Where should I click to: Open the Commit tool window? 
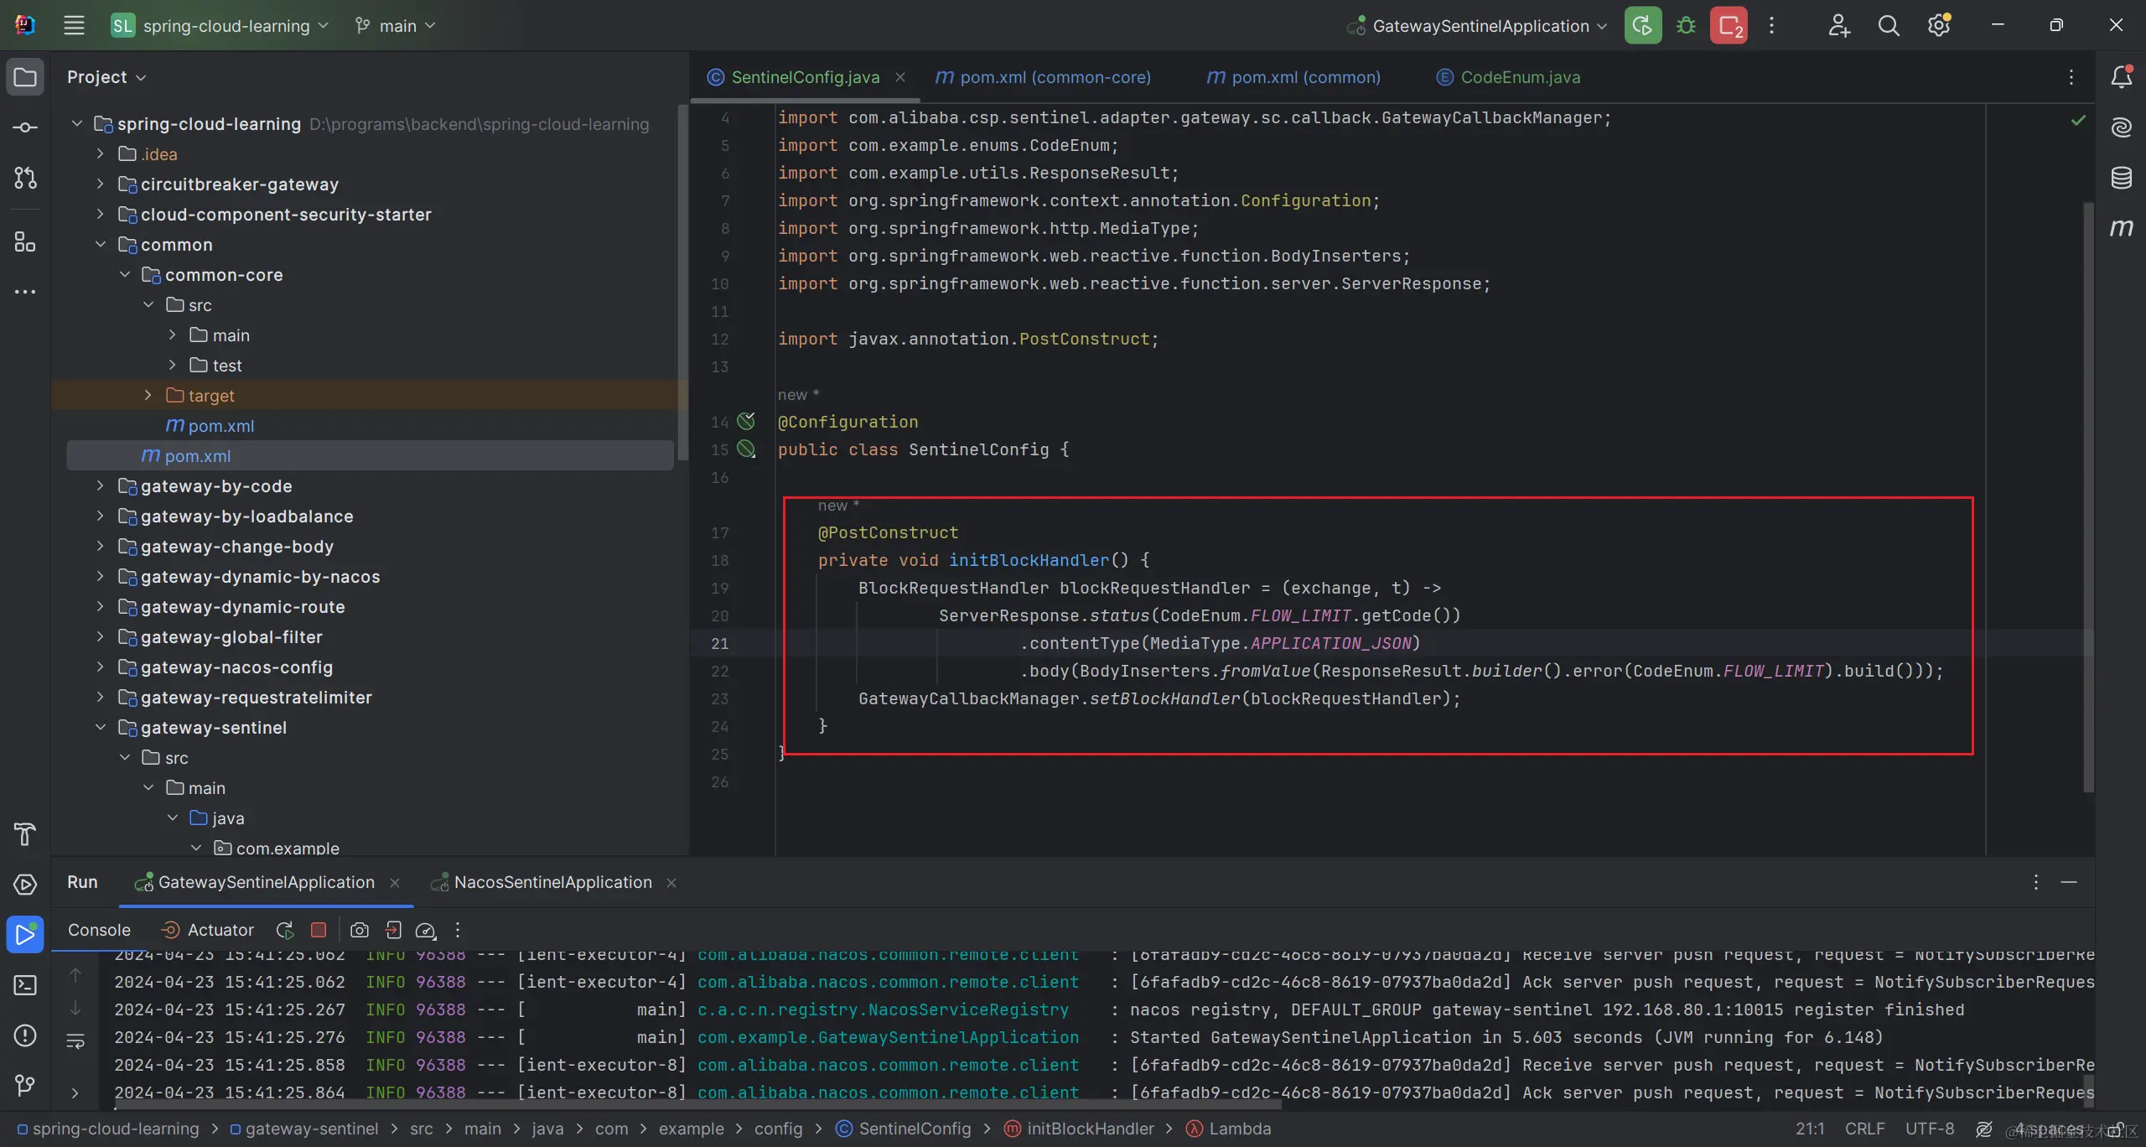25,127
